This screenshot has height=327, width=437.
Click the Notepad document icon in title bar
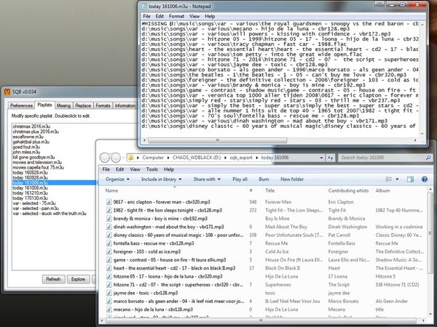pyautogui.click(x=144, y=6)
